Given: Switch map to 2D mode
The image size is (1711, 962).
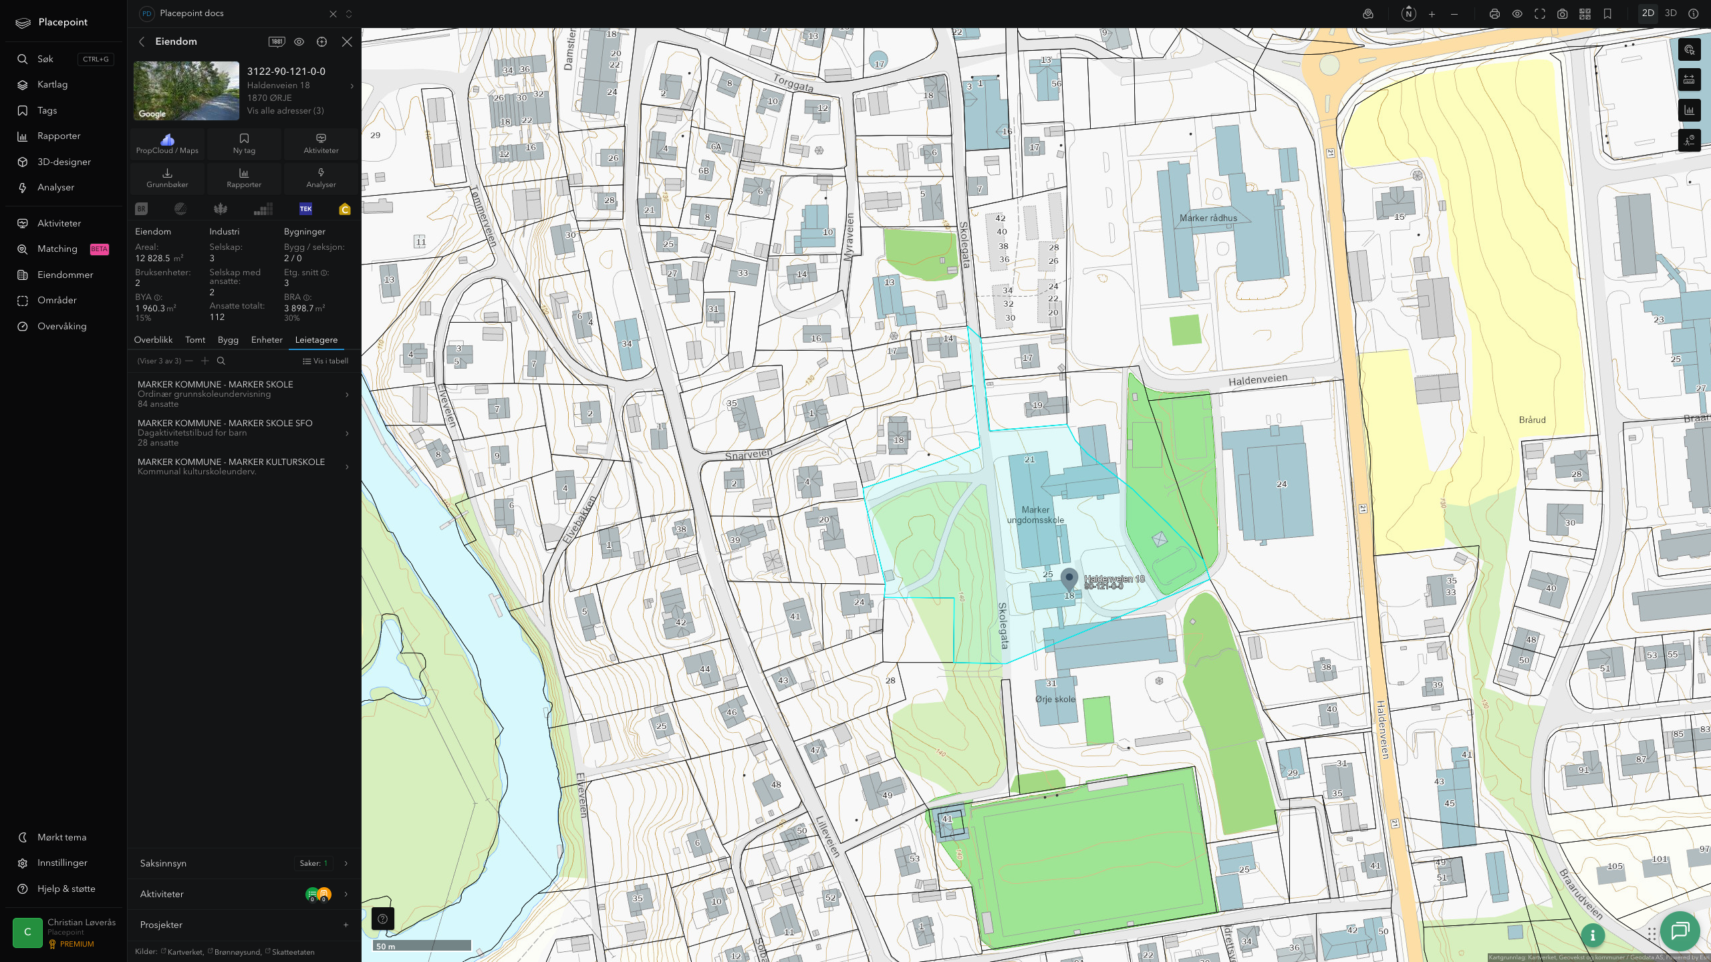Looking at the screenshot, I should point(1648,13).
